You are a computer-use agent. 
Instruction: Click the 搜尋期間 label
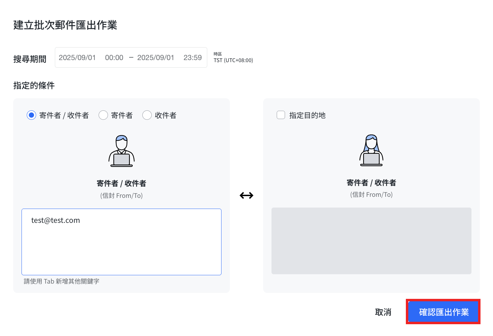pos(30,59)
